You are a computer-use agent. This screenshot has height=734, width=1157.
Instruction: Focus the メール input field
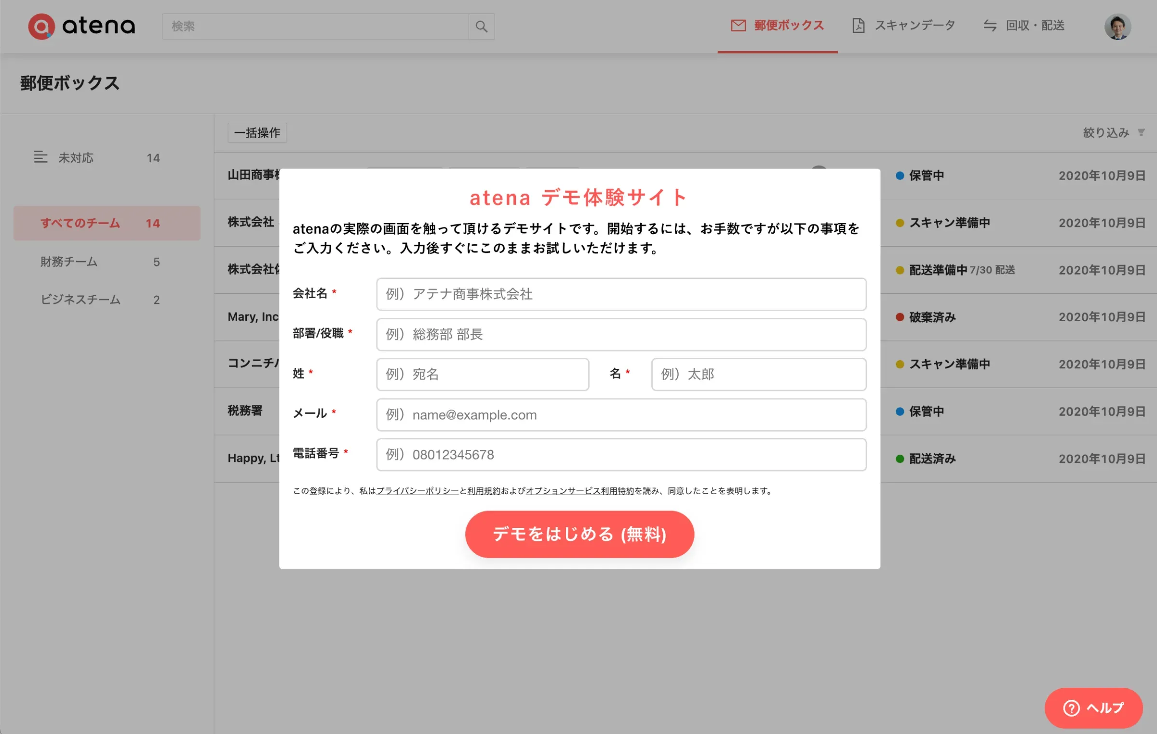621,415
